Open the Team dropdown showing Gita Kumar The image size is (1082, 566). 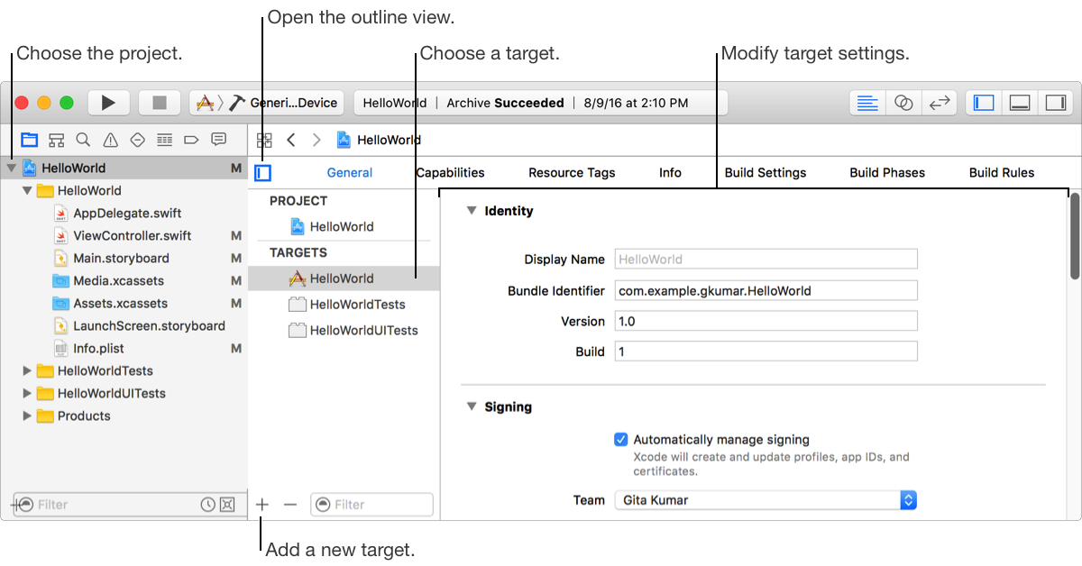(x=766, y=499)
